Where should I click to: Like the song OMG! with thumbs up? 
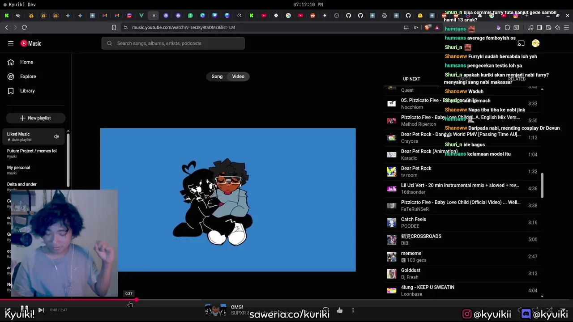click(339, 310)
